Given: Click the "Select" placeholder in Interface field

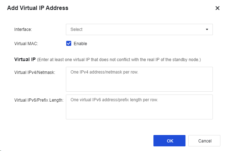Looking at the screenshot, I should click(x=77, y=29).
